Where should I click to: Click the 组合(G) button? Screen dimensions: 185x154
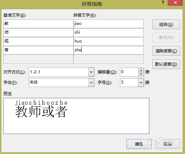pyautogui.click(x=166, y=24)
